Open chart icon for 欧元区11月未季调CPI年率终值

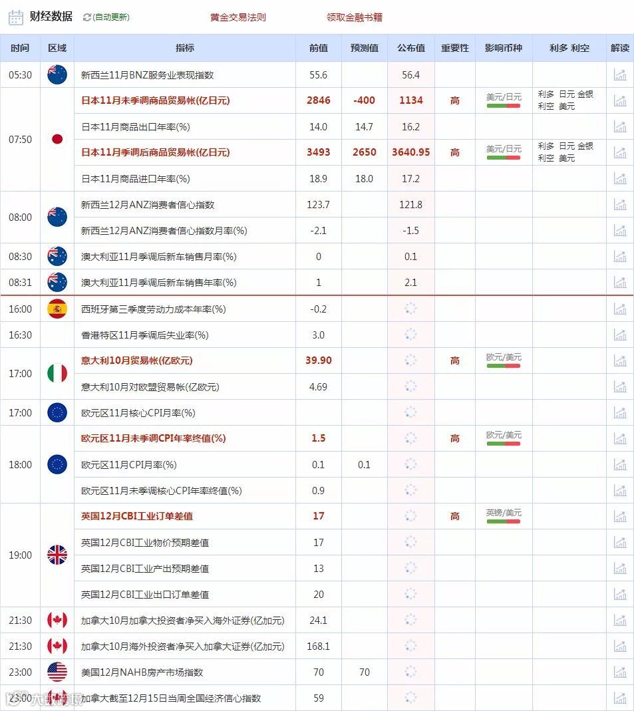(620, 438)
